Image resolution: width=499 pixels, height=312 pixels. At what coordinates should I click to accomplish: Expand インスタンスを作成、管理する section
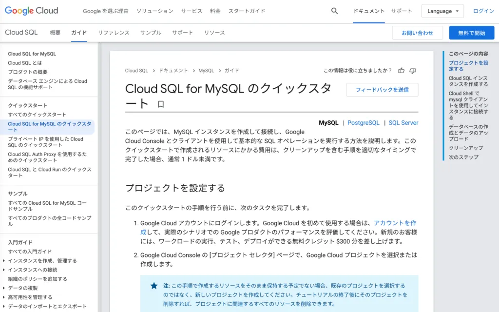pyautogui.click(x=4, y=260)
